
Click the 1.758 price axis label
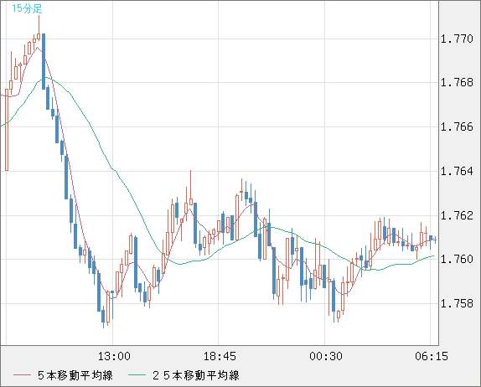coord(457,303)
